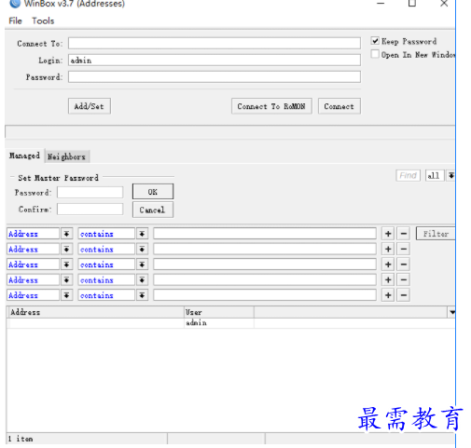471x448 pixels.
Task: Add filter with fifth row plus icon
Action: (388, 295)
